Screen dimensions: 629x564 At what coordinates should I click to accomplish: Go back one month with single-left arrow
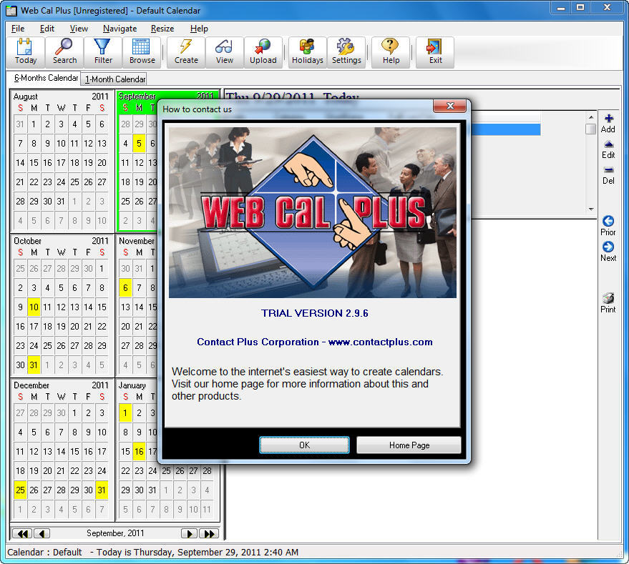(42, 533)
